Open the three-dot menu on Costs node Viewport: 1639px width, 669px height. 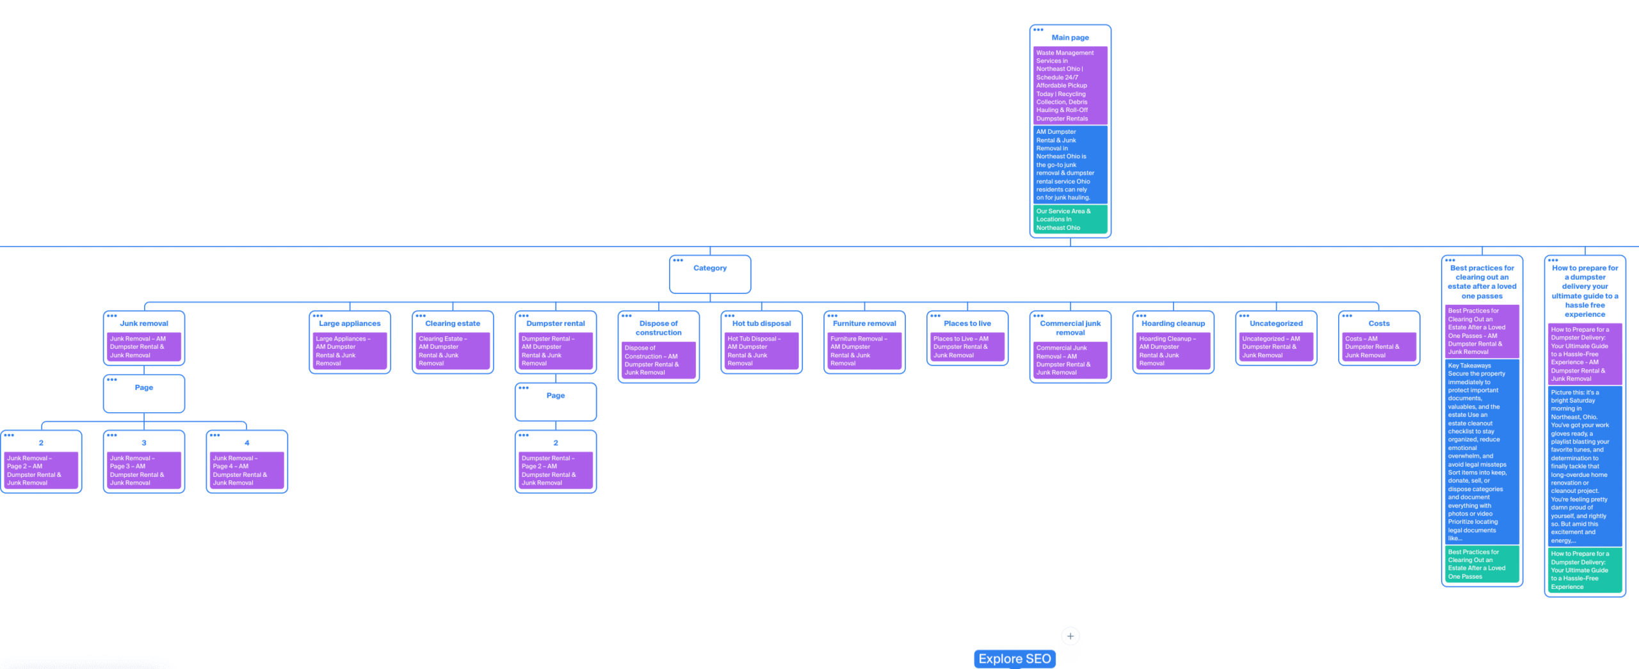pos(1347,314)
